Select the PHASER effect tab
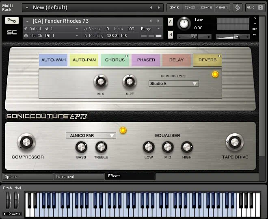This screenshot has width=268, height=219. (x=146, y=60)
